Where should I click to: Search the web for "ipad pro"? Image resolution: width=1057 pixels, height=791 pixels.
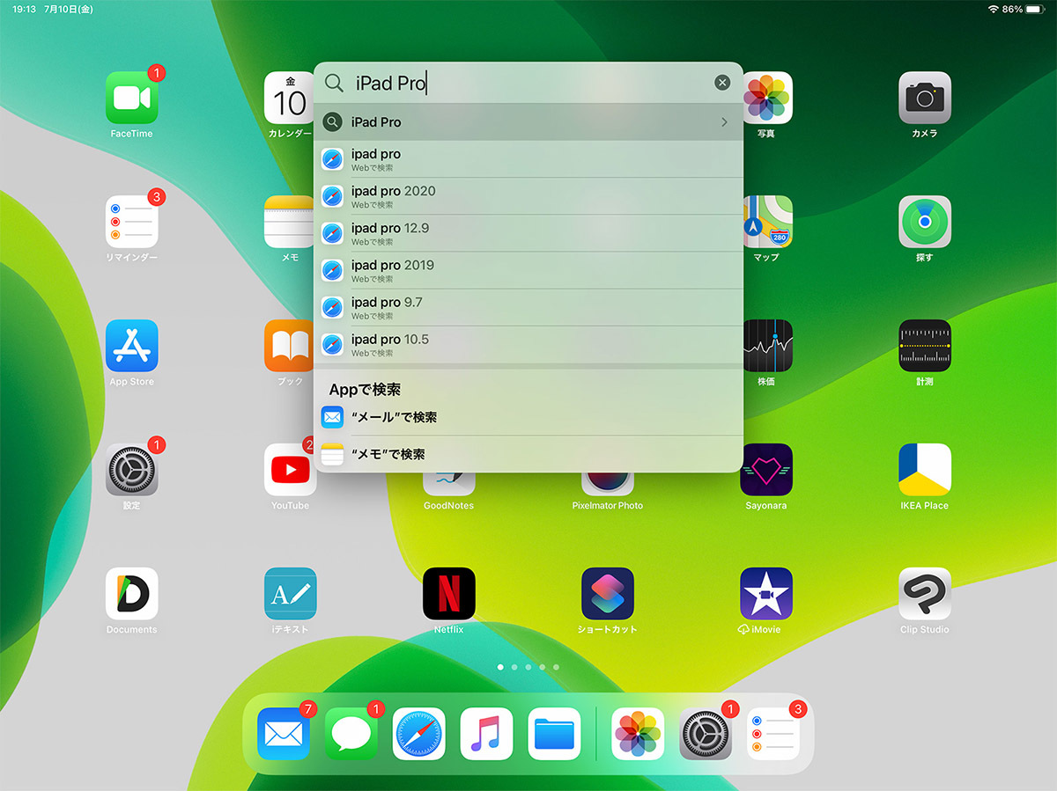click(528, 159)
